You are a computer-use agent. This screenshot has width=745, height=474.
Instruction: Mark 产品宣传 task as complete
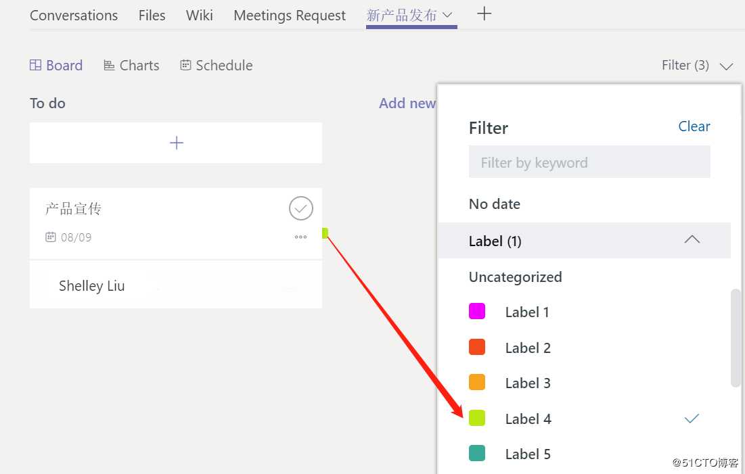300,208
